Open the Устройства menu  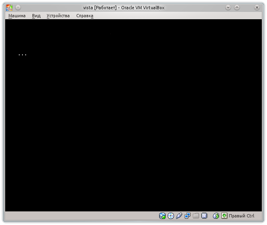point(58,16)
